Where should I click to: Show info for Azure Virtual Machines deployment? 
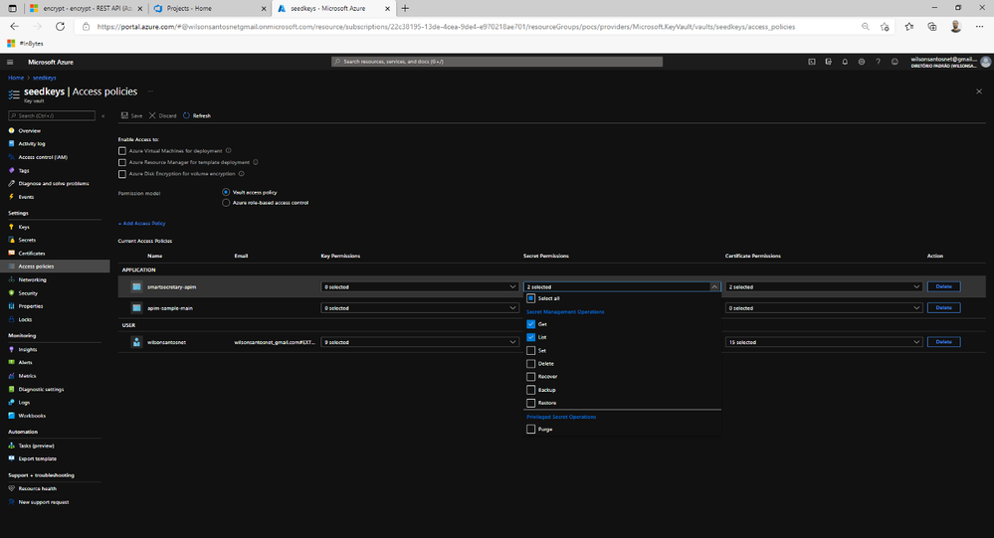pos(228,150)
